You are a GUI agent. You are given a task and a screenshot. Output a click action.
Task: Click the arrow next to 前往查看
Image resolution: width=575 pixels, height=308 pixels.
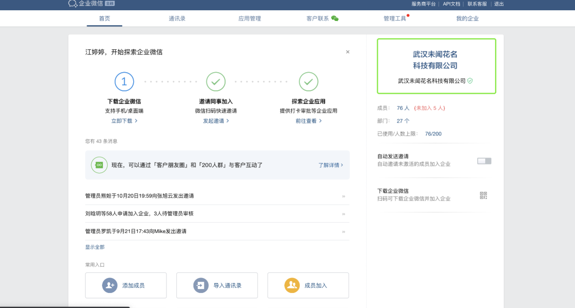(320, 121)
